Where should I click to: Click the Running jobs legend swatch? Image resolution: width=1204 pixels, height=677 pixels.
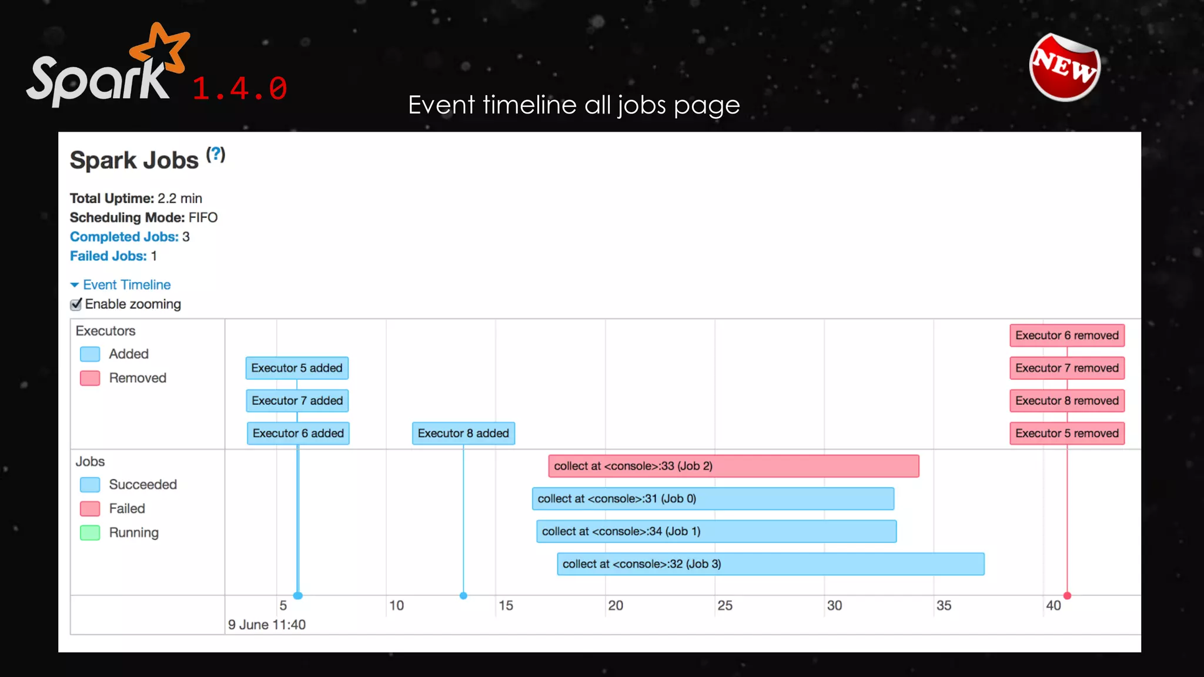point(90,533)
